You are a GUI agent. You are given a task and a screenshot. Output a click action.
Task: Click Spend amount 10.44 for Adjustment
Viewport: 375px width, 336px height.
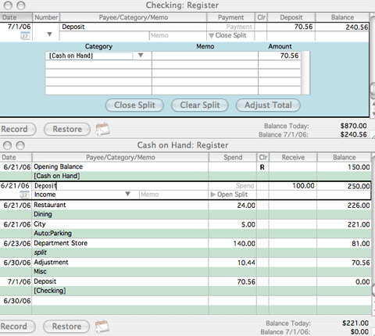246,263
